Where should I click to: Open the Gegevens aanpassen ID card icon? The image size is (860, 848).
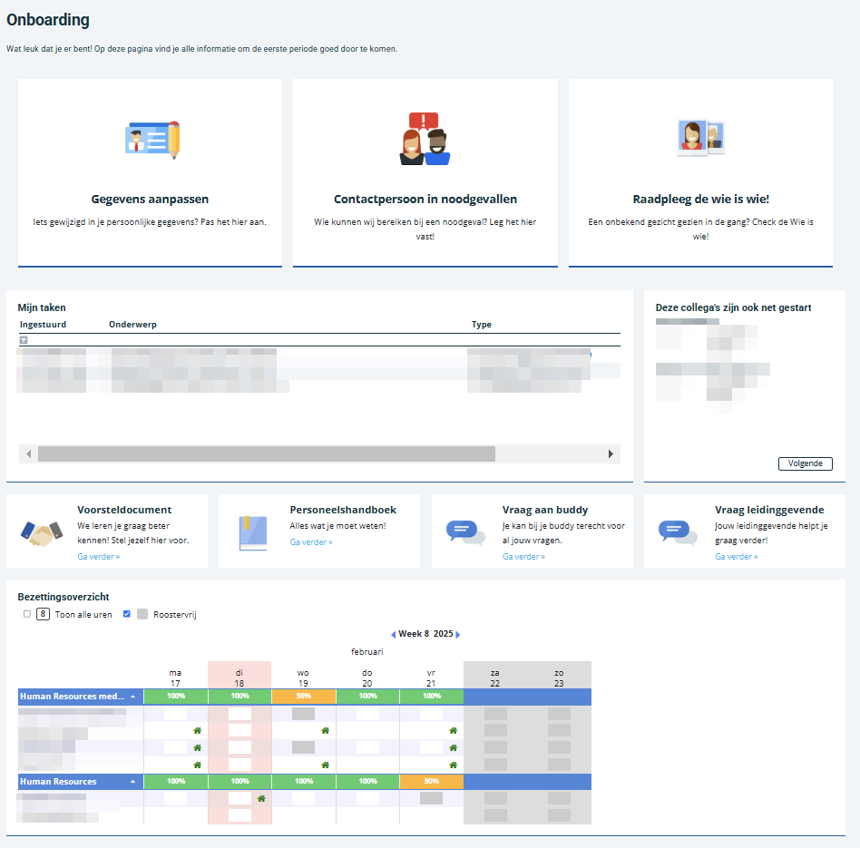[x=151, y=140]
